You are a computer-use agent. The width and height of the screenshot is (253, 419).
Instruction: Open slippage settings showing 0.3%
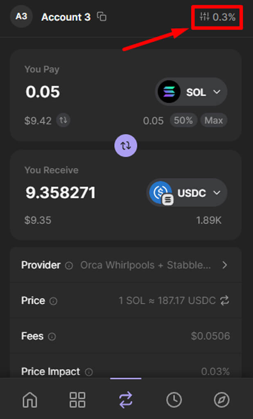(x=217, y=17)
